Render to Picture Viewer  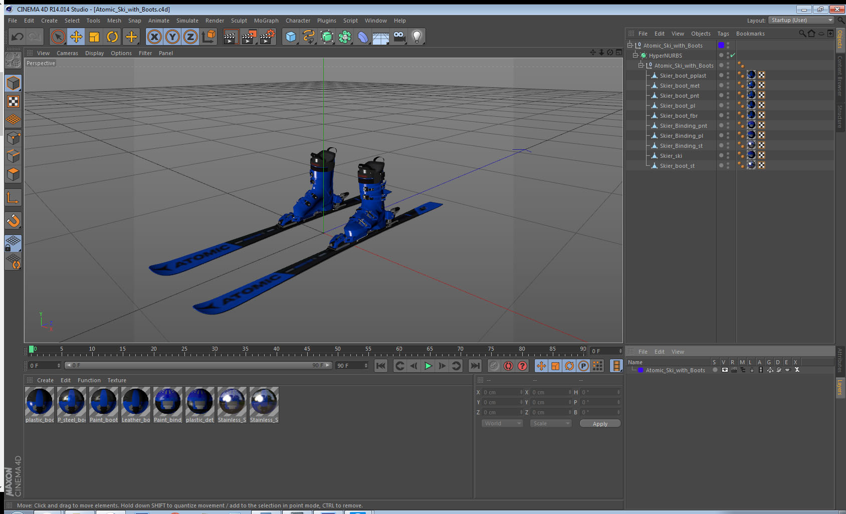point(249,37)
